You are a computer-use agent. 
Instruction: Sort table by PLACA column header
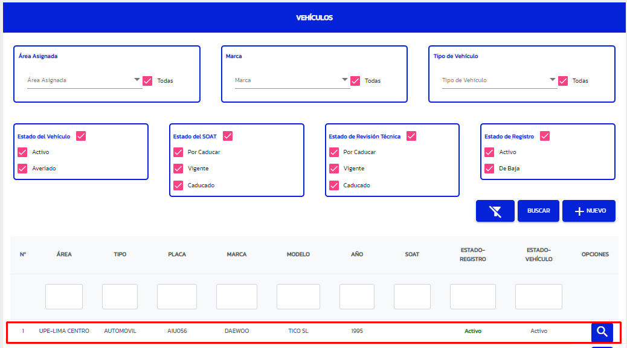177,254
